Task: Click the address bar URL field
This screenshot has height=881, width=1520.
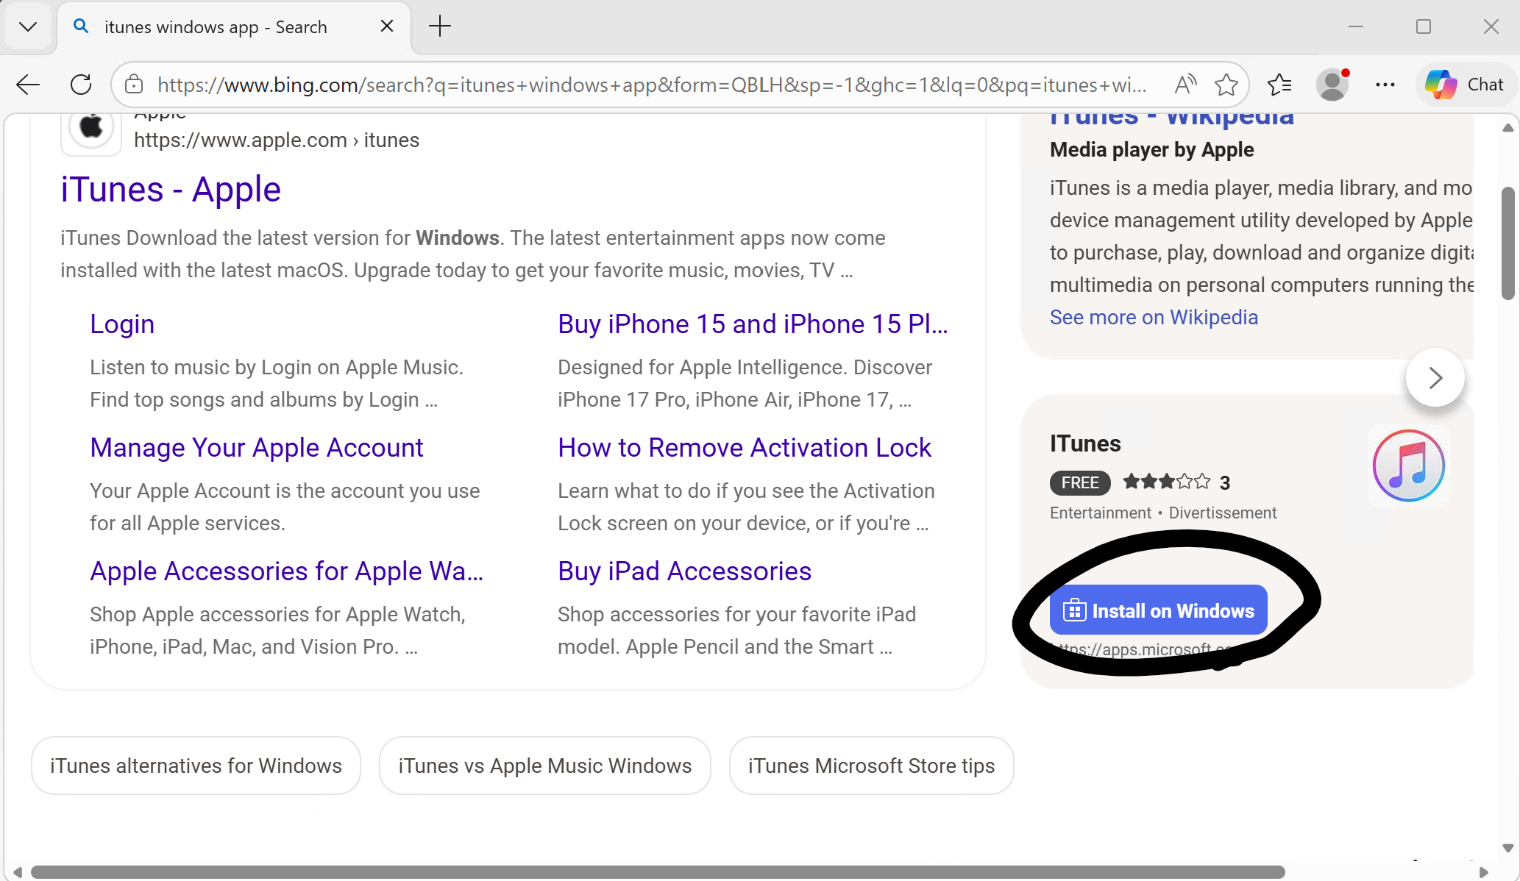Action: point(651,85)
